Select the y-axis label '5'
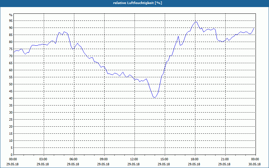 point(11,148)
